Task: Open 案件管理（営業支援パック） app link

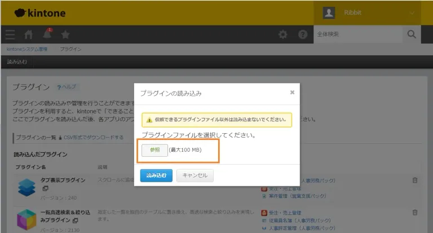Action: click(298, 196)
